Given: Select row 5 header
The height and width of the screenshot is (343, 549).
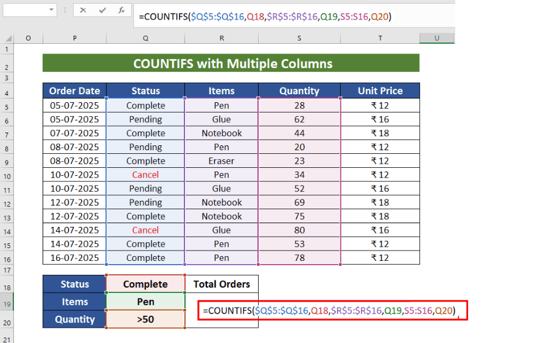Looking at the screenshot, I should [7, 106].
